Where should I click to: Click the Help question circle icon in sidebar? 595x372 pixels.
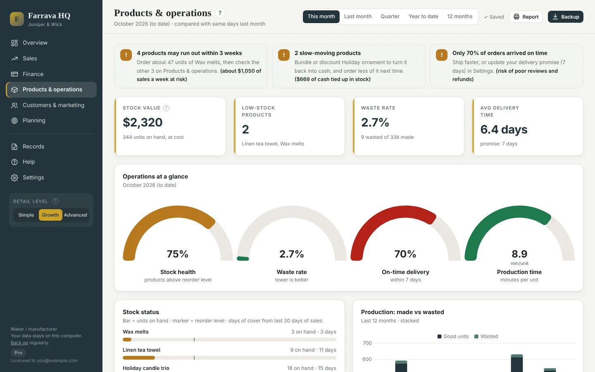point(14,162)
